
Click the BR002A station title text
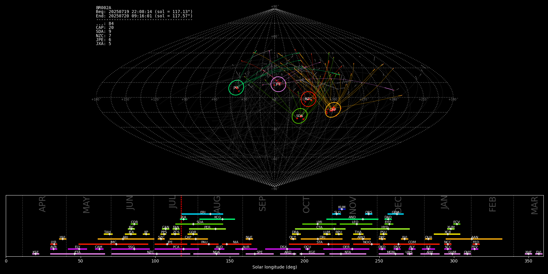point(104,8)
